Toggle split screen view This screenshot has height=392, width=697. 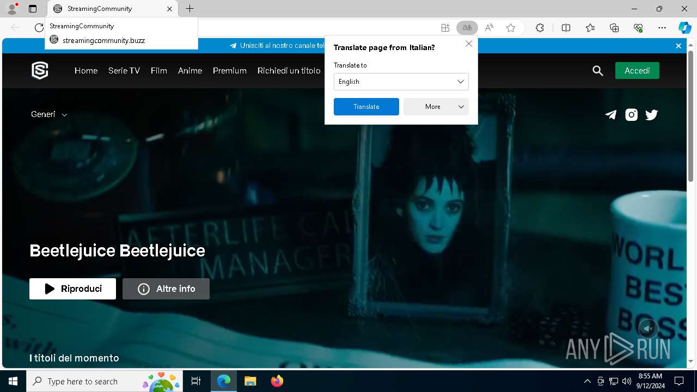point(566,28)
